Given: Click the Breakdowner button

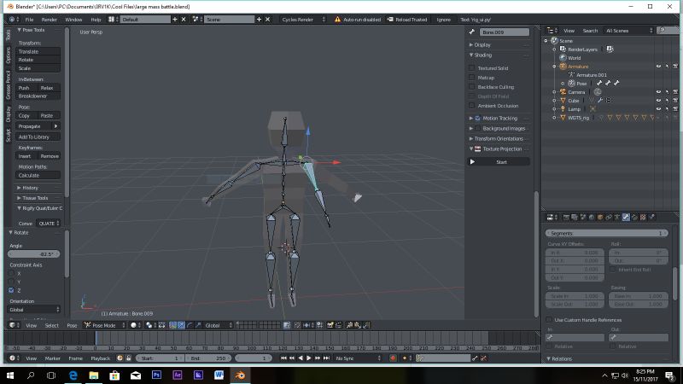Looking at the screenshot, I should point(38,96).
